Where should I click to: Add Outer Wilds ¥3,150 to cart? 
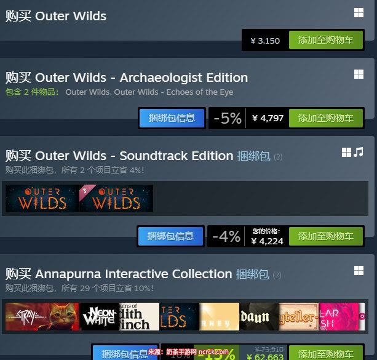click(x=326, y=40)
